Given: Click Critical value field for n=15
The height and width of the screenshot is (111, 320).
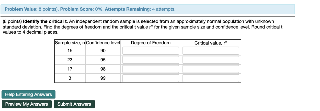Looking at the screenshot, I should tap(211, 51).
